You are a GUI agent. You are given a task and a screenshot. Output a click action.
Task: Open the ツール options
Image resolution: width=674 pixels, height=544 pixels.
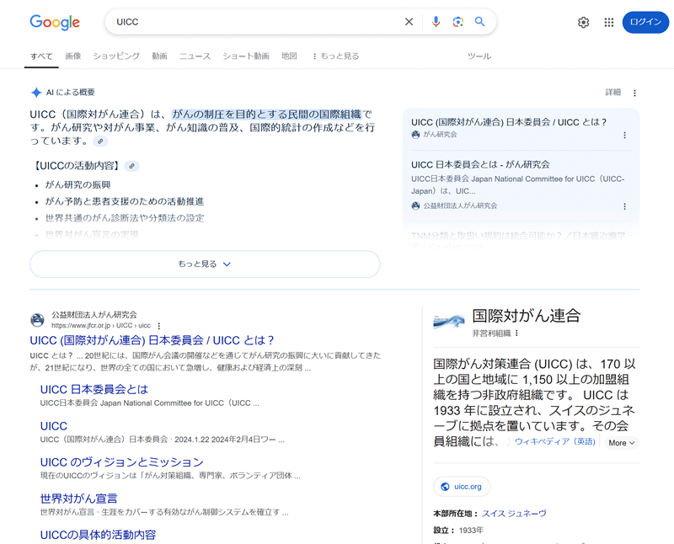coord(479,56)
